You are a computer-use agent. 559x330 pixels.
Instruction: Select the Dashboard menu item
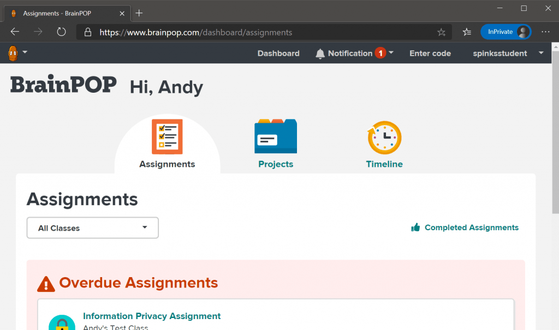pyautogui.click(x=278, y=53)
